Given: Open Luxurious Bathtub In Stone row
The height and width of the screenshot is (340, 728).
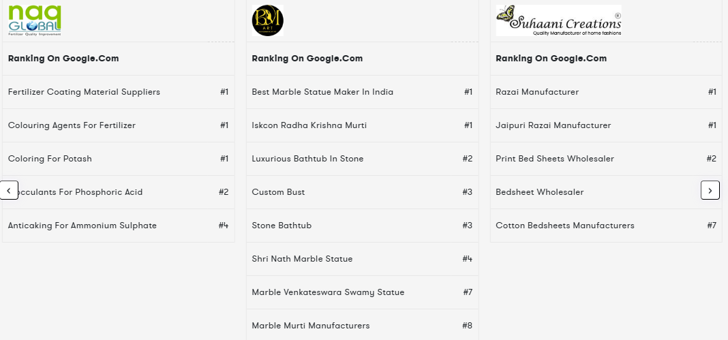Looking at the screenshot, I should click(307, 159).
